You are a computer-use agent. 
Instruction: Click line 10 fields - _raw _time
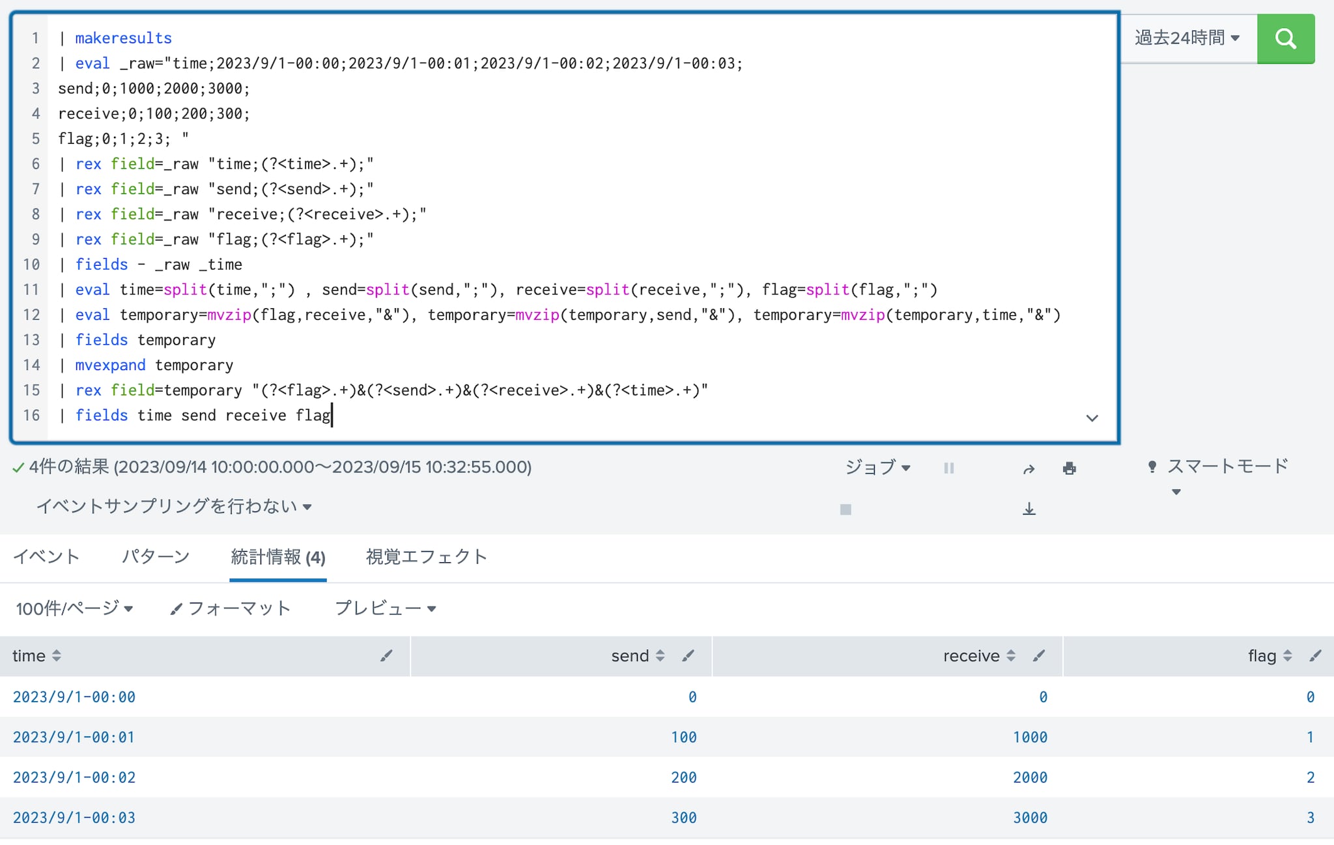[150, 265]
